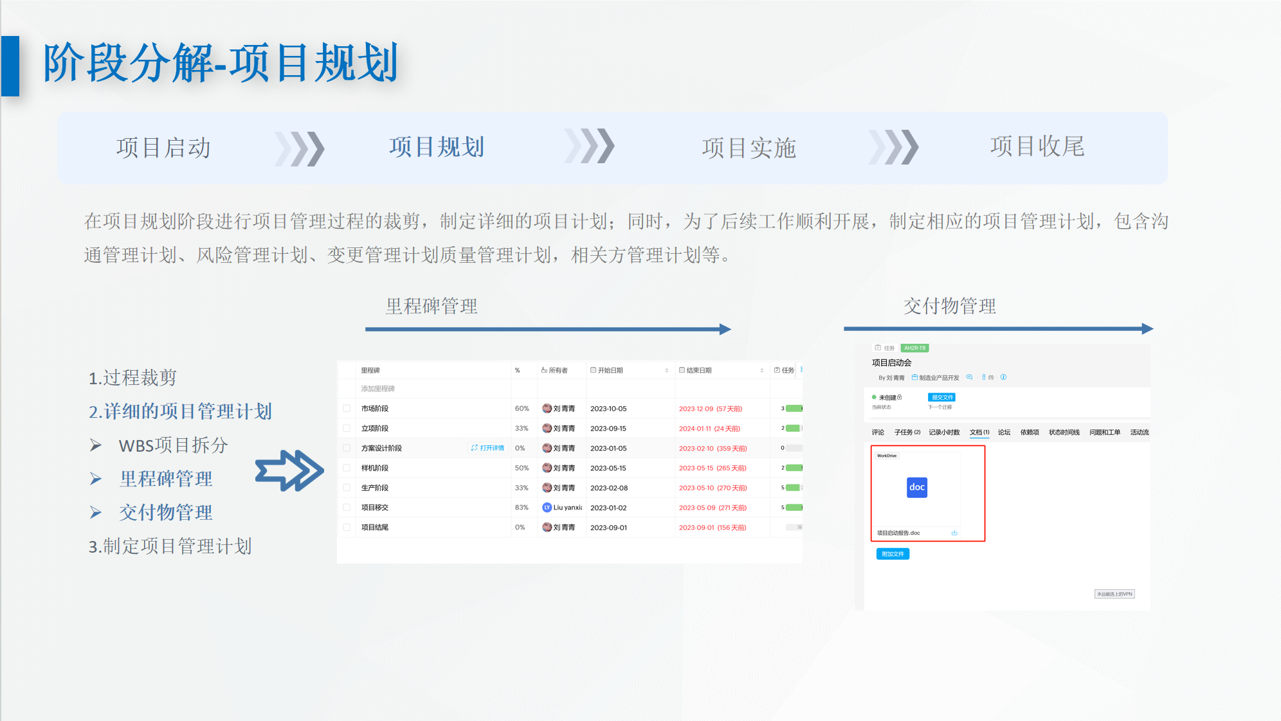1281x721 pixels.
Task: Click the 提交文件 transition button
Action: (x=941, y=397)
